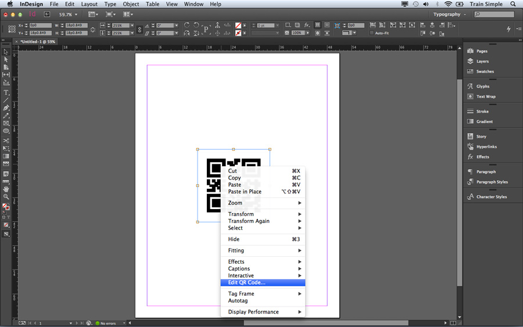Open the Typography workspace switcher
This screenshot has width=523, height=327.
pos(449,15)
